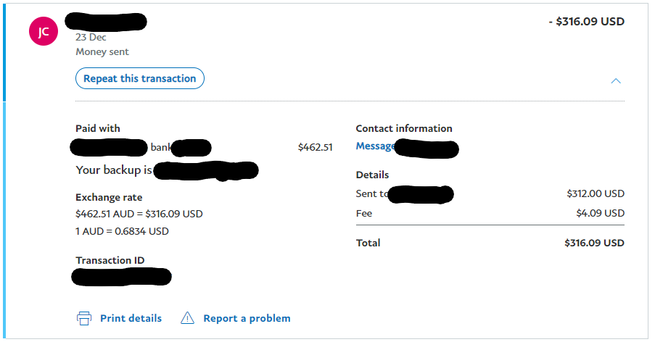
Task: Open the Report a problem link
Action: pyautogui.click(x=247, y=318)
